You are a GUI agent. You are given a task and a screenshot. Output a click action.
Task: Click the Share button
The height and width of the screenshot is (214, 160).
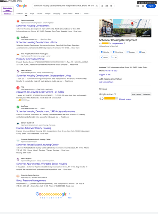pyautogui.click(x=104, y=57)
